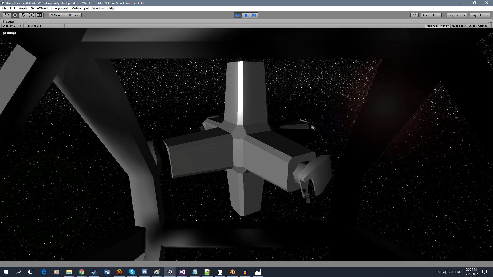Select the Rect transform tool
This screenshot has height=277, width=493.
pyautogui.click(x=40, y=15)
